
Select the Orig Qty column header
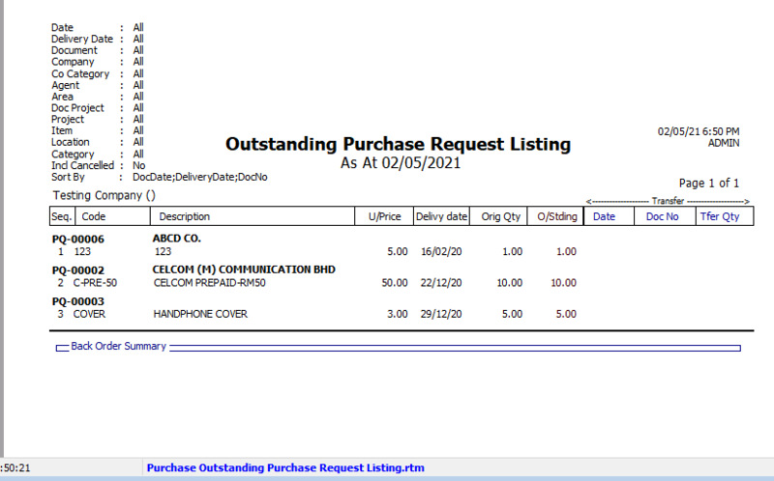click(501, 217)
